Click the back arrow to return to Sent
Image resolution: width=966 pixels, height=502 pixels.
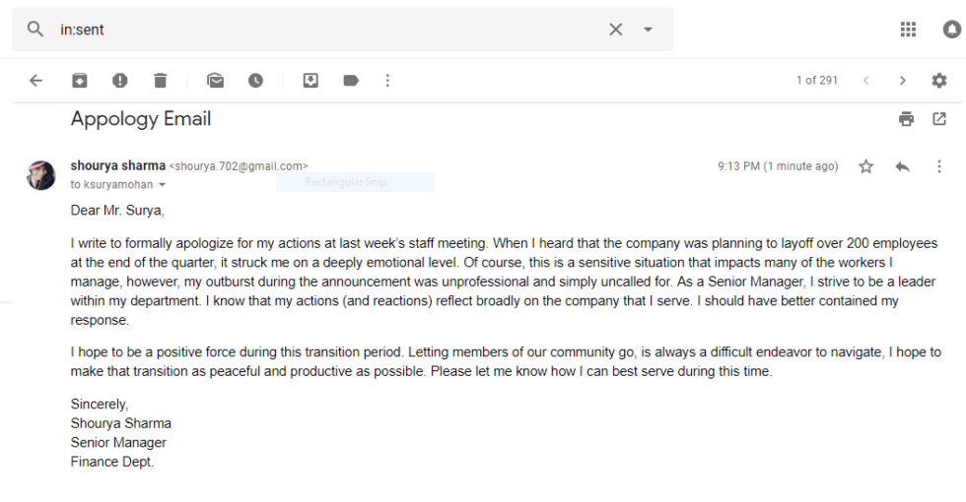coord(36,81)
